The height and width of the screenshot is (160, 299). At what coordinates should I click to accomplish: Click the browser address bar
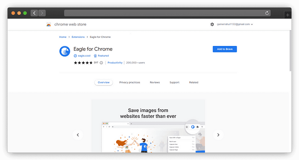coord(167,13)
